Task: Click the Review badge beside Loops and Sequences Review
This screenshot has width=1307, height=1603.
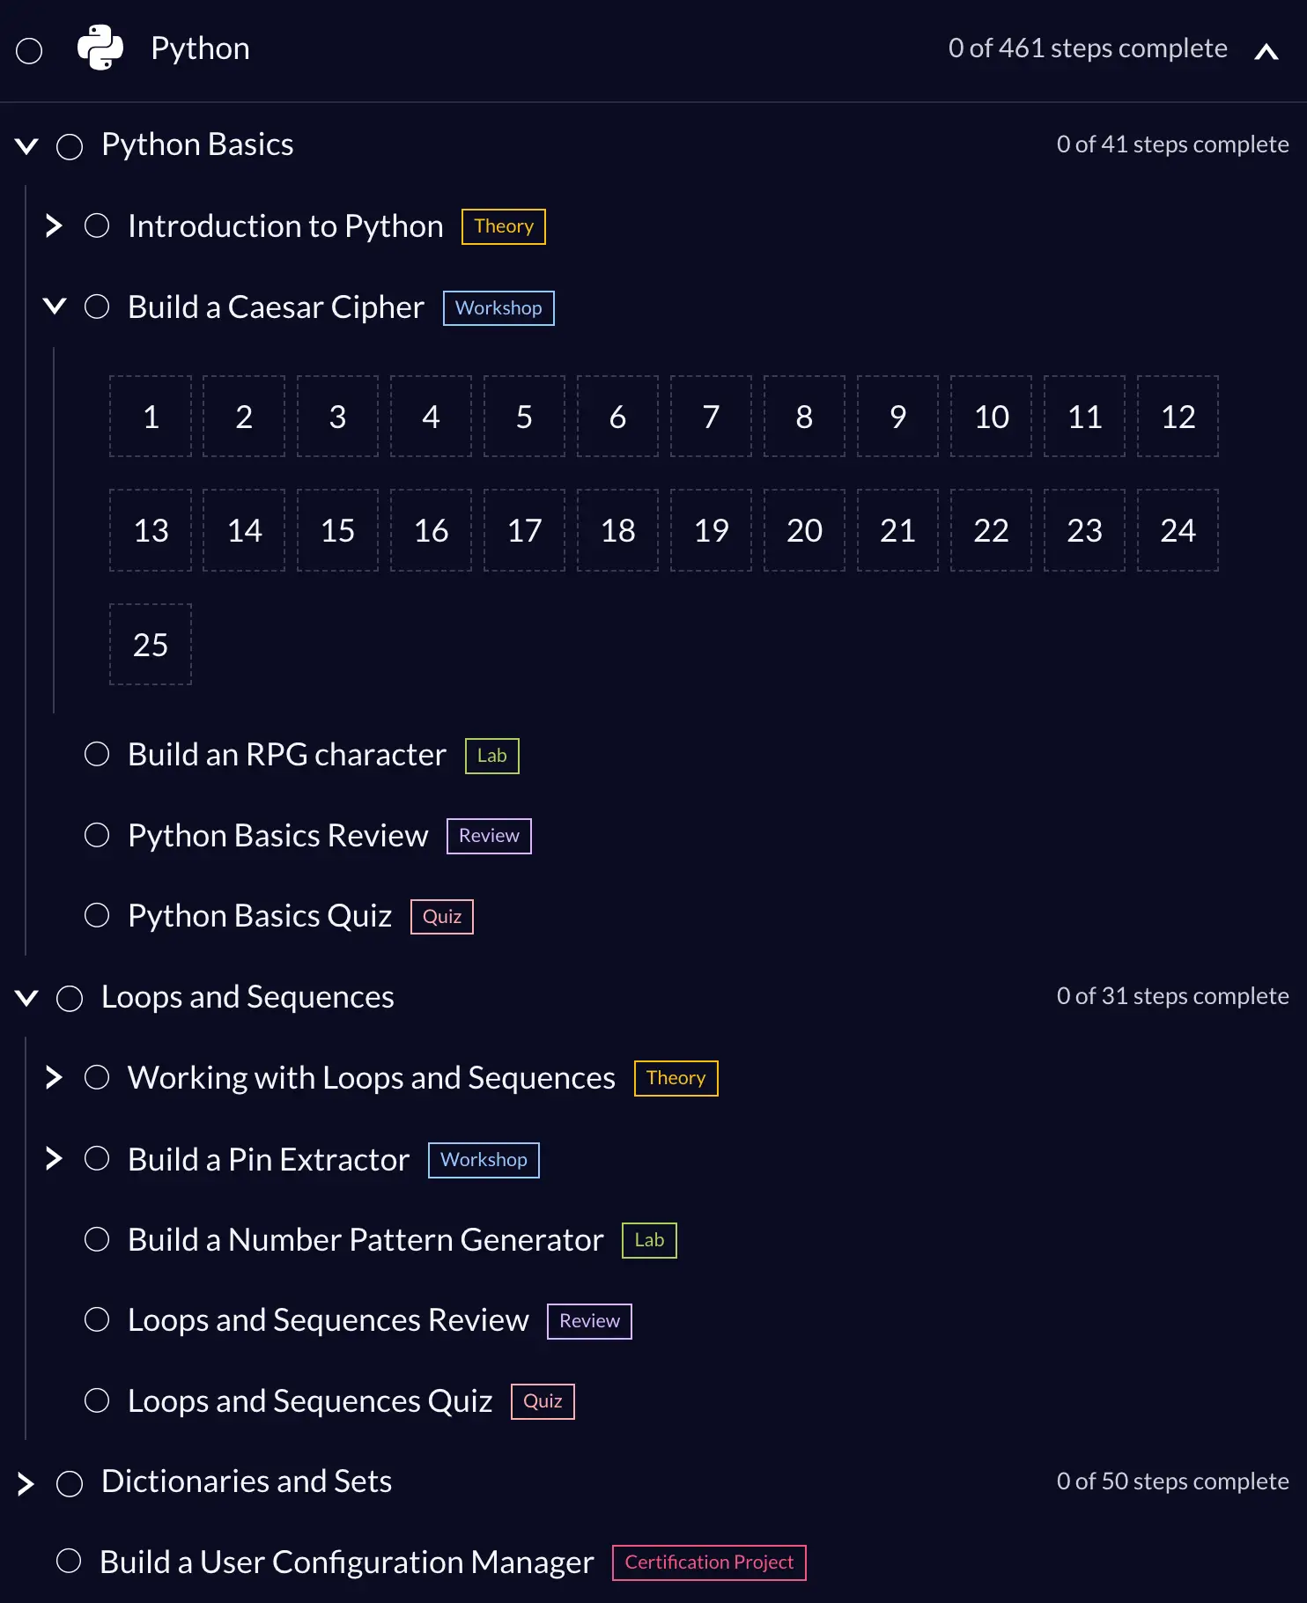Action: 588,1321
